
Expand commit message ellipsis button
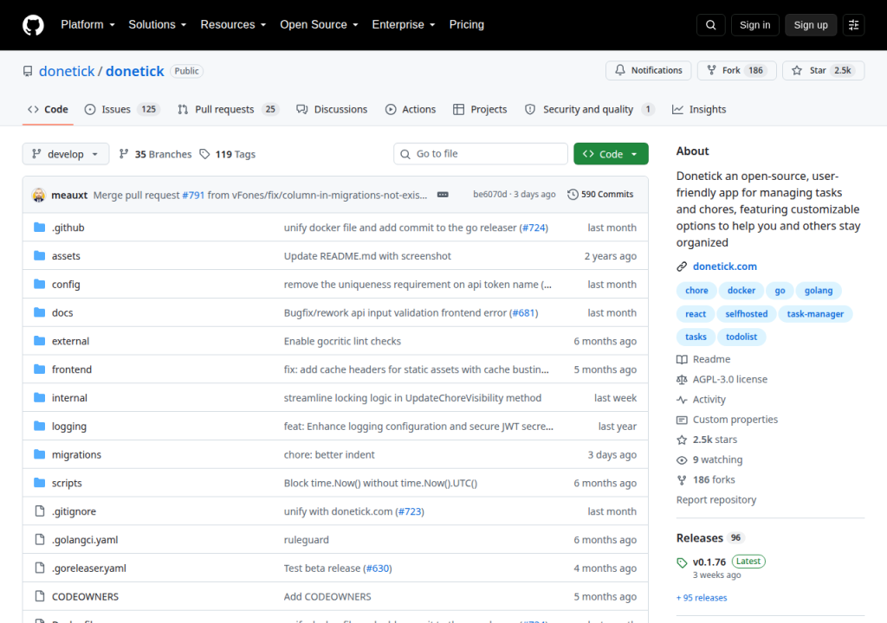pos(443,195)
